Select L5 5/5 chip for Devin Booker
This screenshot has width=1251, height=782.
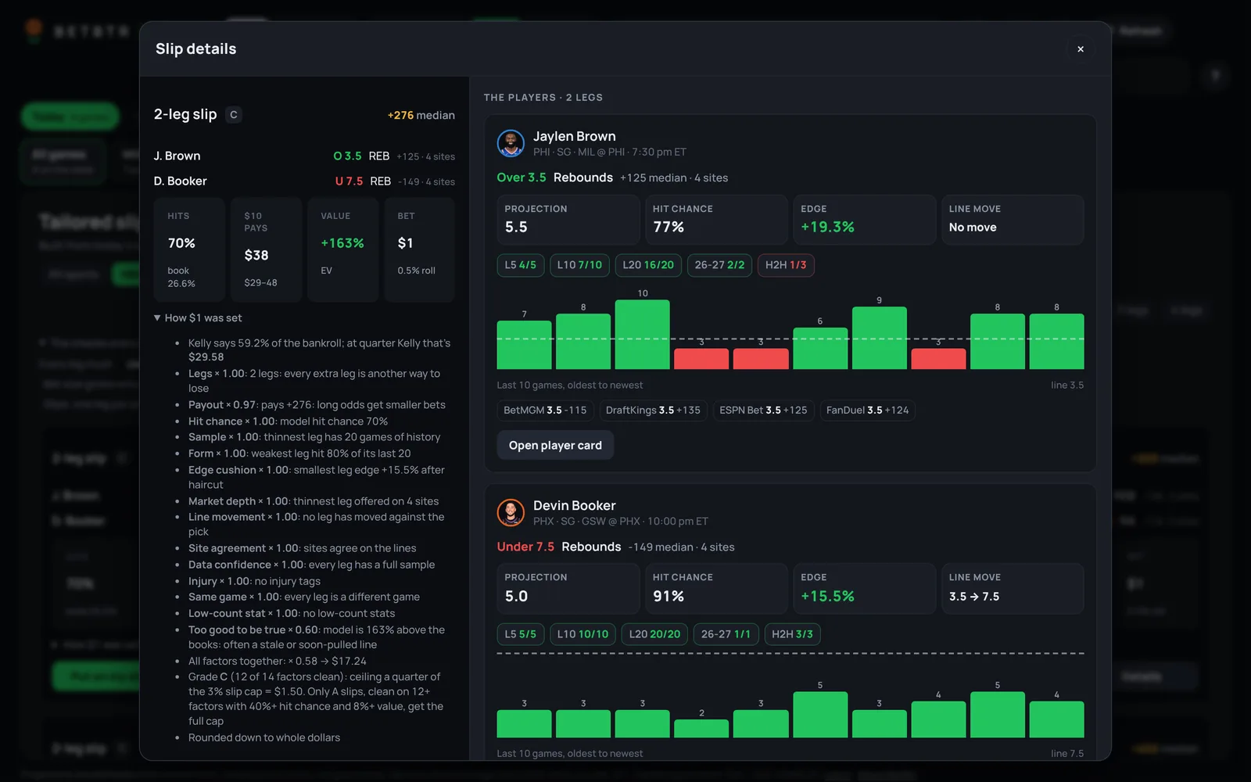click(x=521, y=634)
